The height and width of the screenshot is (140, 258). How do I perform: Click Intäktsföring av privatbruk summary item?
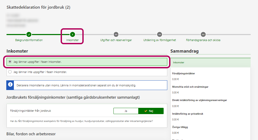[x=187, y=114]
